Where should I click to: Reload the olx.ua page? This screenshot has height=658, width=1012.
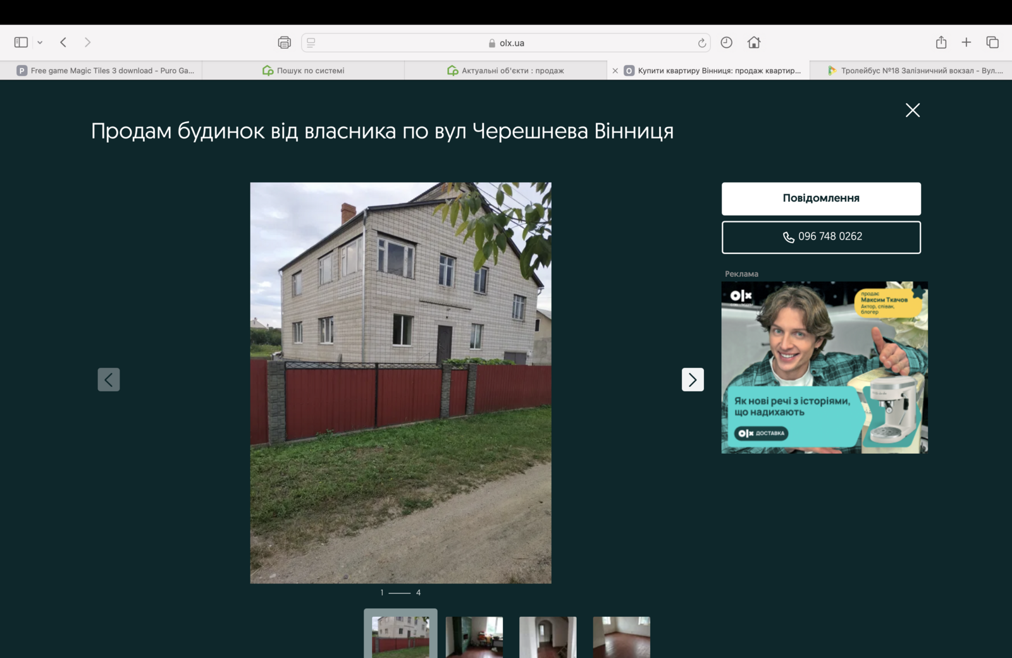[701, 43]
